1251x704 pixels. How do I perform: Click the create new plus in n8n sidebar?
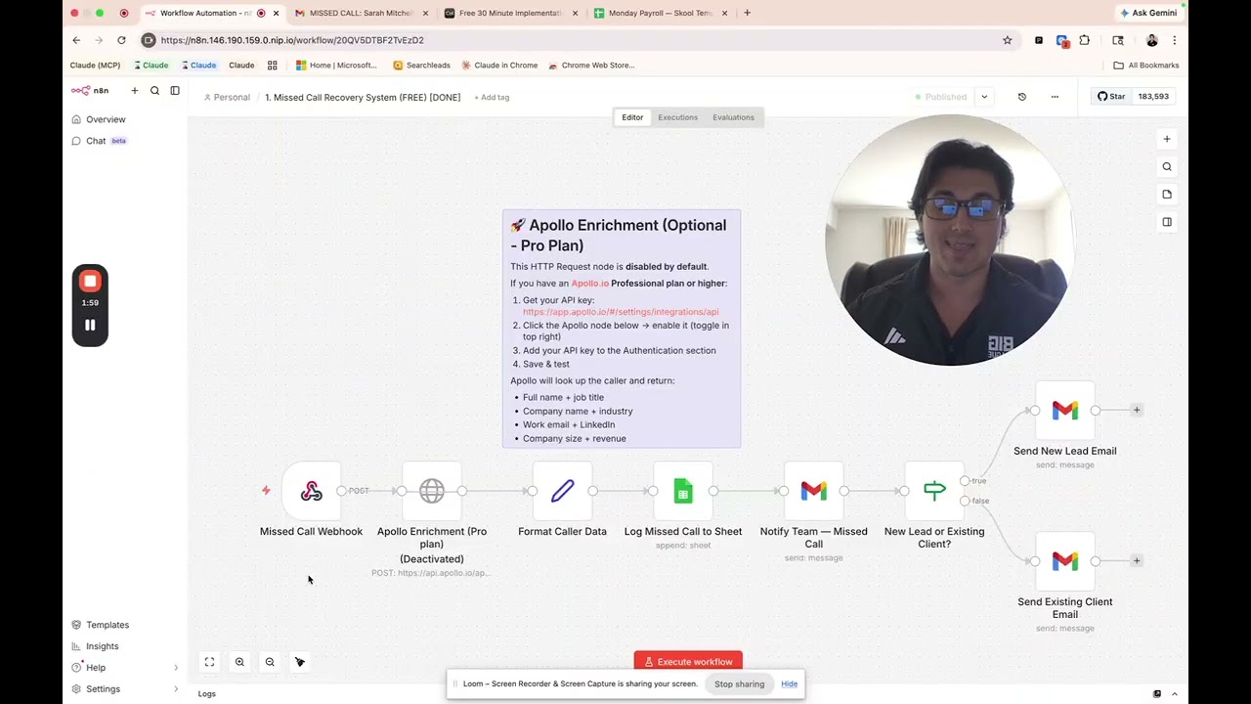click(x=135, y=91)
